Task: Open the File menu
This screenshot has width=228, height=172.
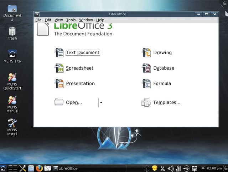Action: 38,20
